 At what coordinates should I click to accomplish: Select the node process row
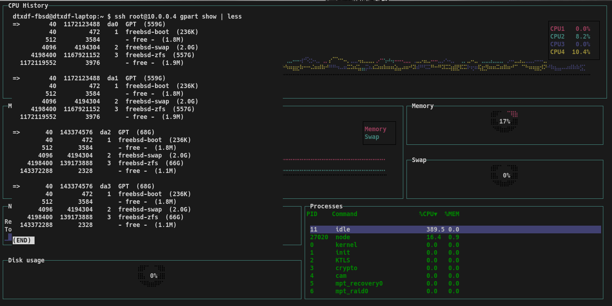[343, 237]
